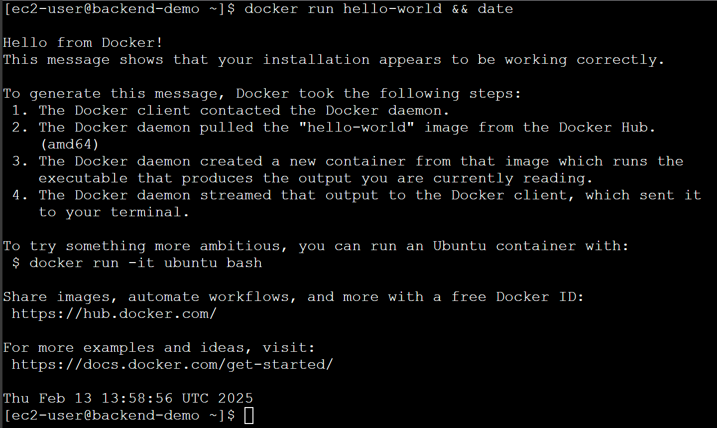Click step 1 about Docker client contacting daemon
The height and width of the screenshot is (428, 717).
click(231, 111)
